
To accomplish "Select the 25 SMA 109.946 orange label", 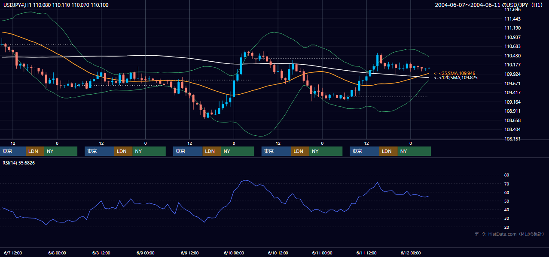I will tap(454, 73).
